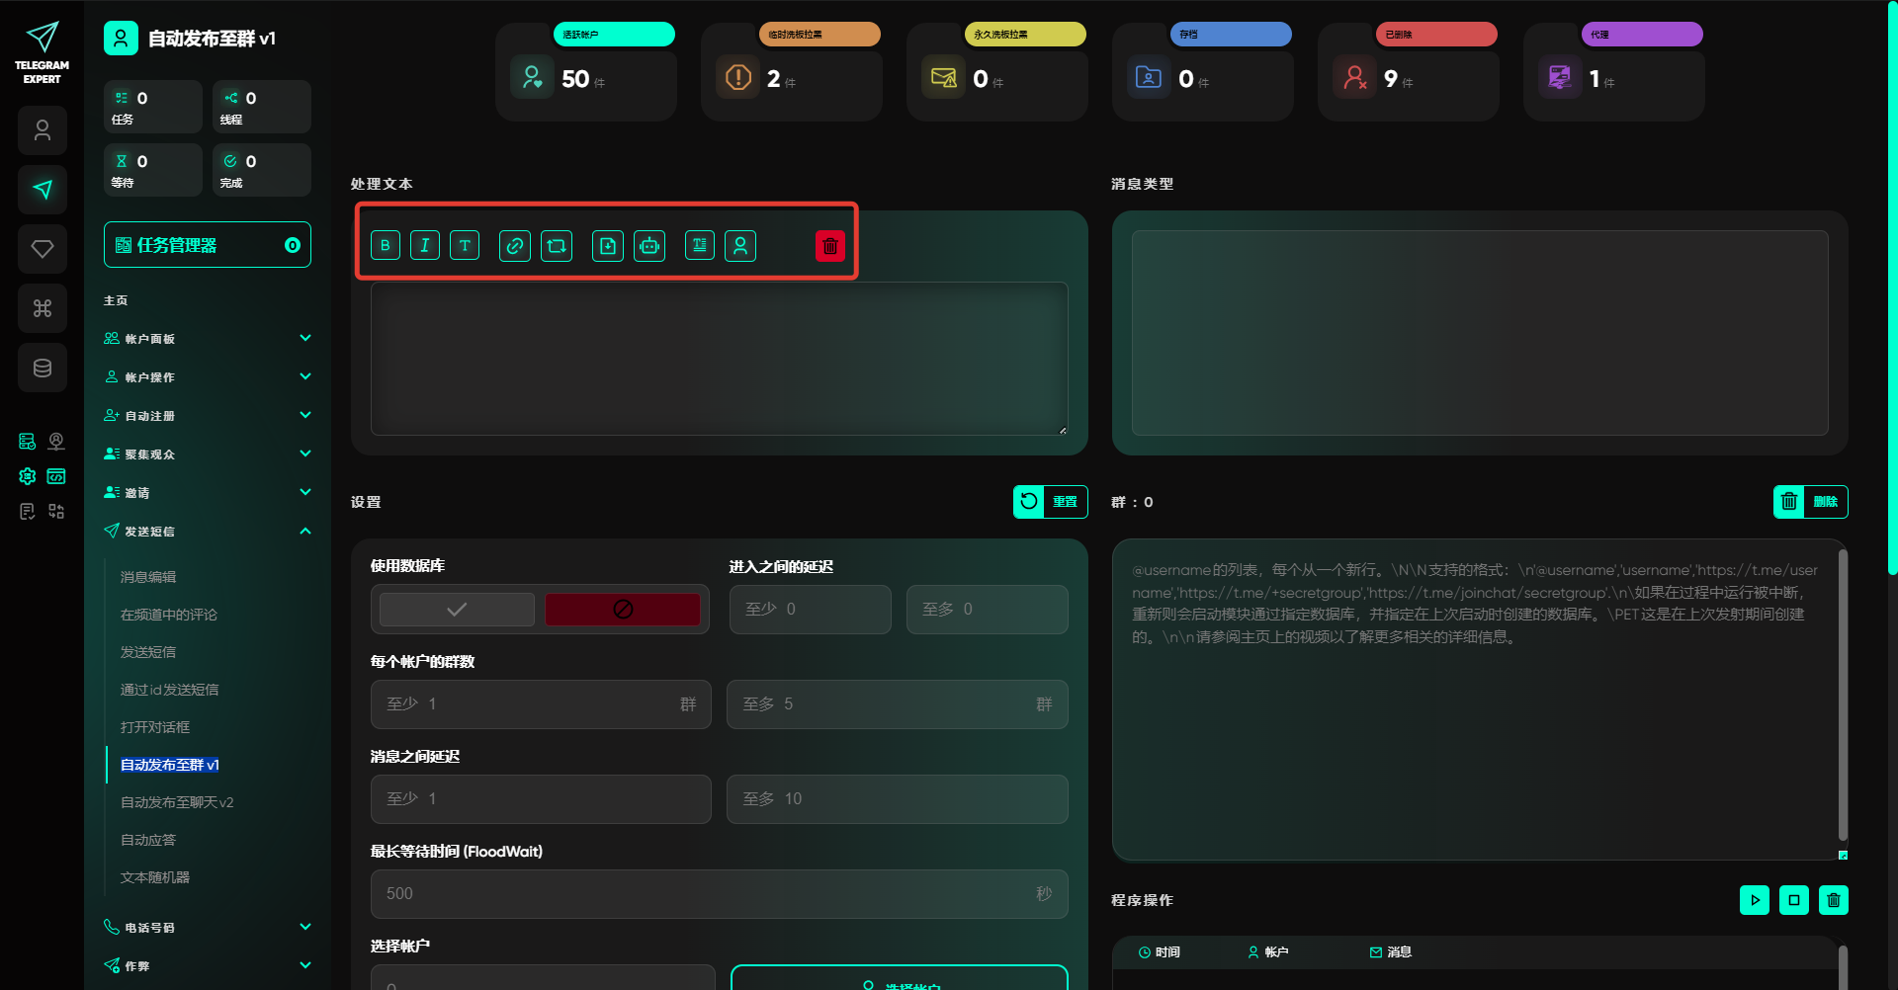Image resolution: width=1898 pixels, height=990 pixels.
Task: Enable the use database checkmark option
Action: pyautogui.click(x=457, y=610)
